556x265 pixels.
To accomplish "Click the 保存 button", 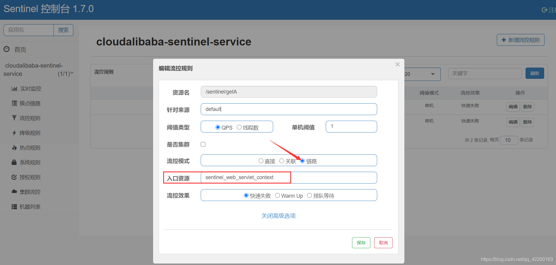I will 361,243.
